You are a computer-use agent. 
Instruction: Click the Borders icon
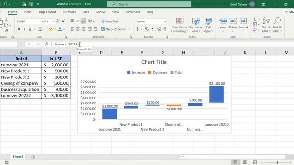click(x=40, y=29)
